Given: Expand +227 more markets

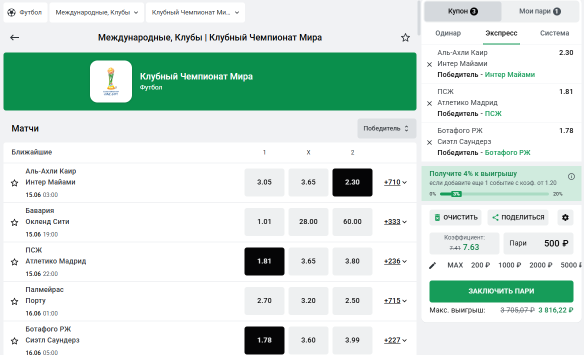Looking at the screenshot, I should [x=395, y=340].
